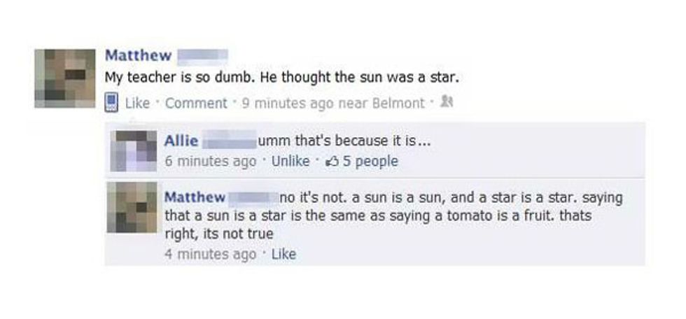View the 5 people who liked
686x319 pixels.
click(370, 161)
